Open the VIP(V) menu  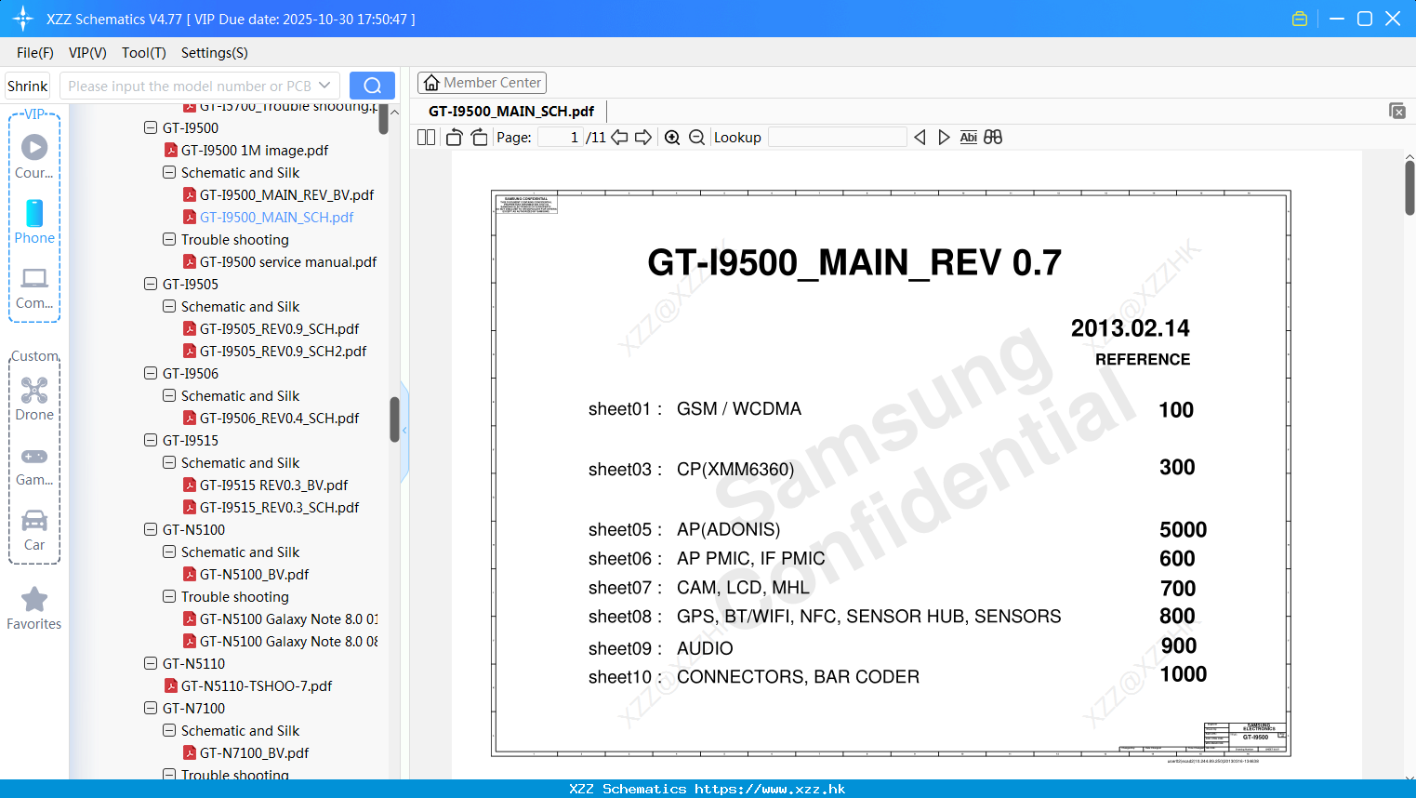tap(87, 53)
